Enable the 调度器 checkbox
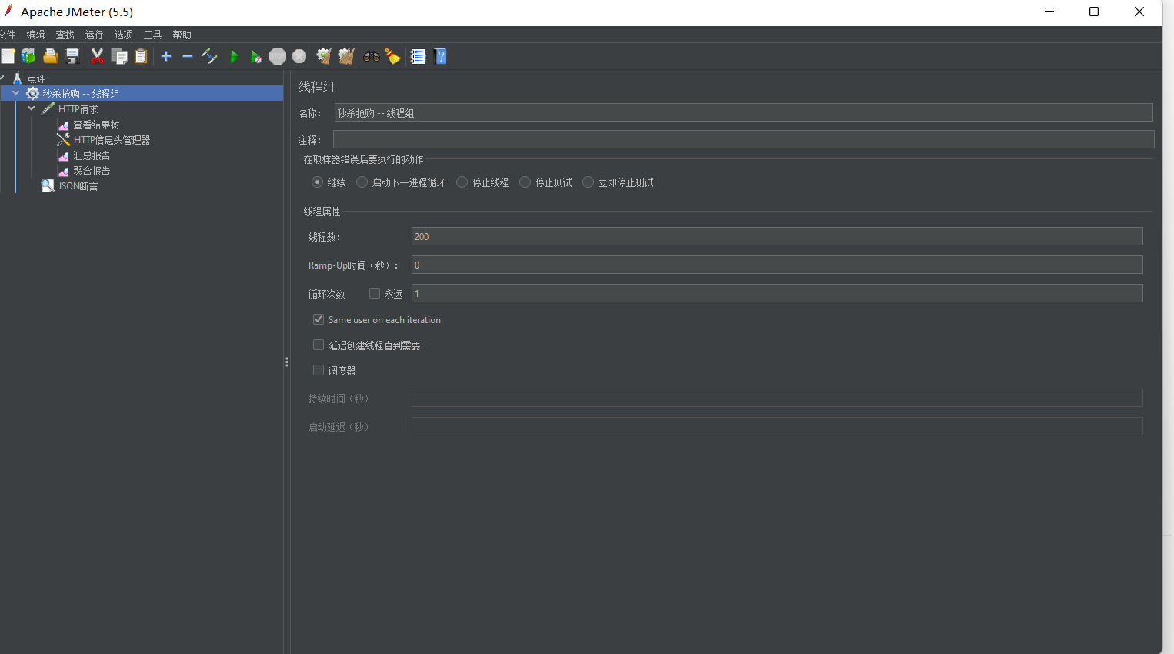This screenshot has height=654, width=1174. [x=319, y=370]
